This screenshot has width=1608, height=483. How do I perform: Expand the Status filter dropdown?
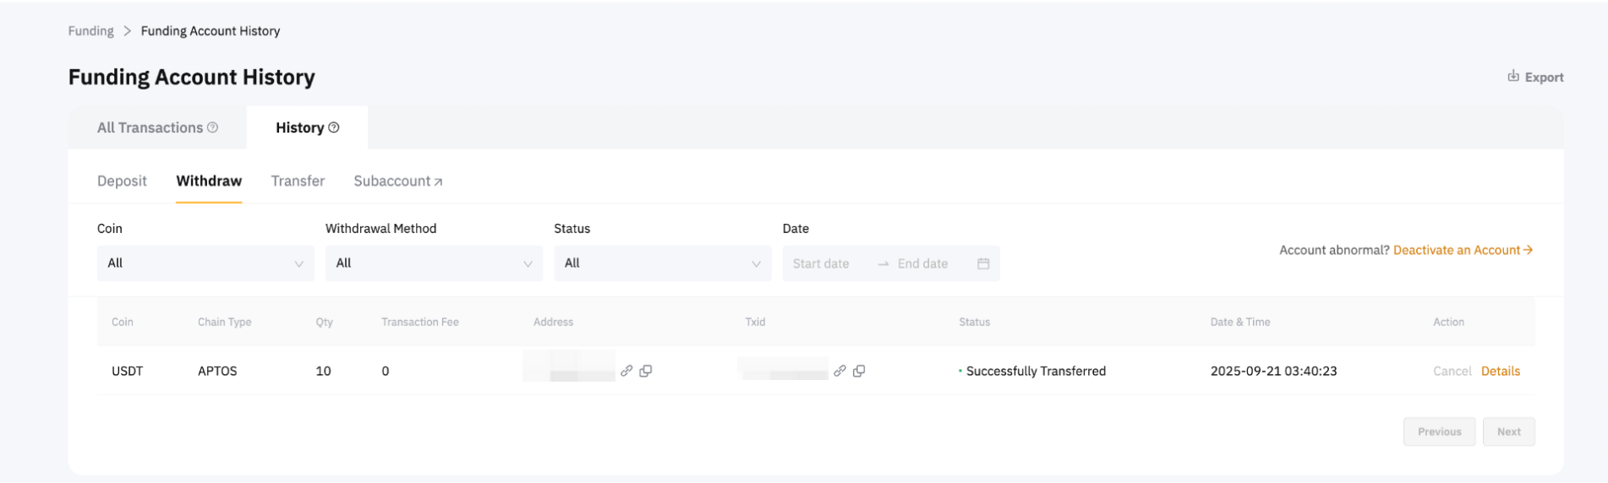pyautogui.click(x=662, y=263)
